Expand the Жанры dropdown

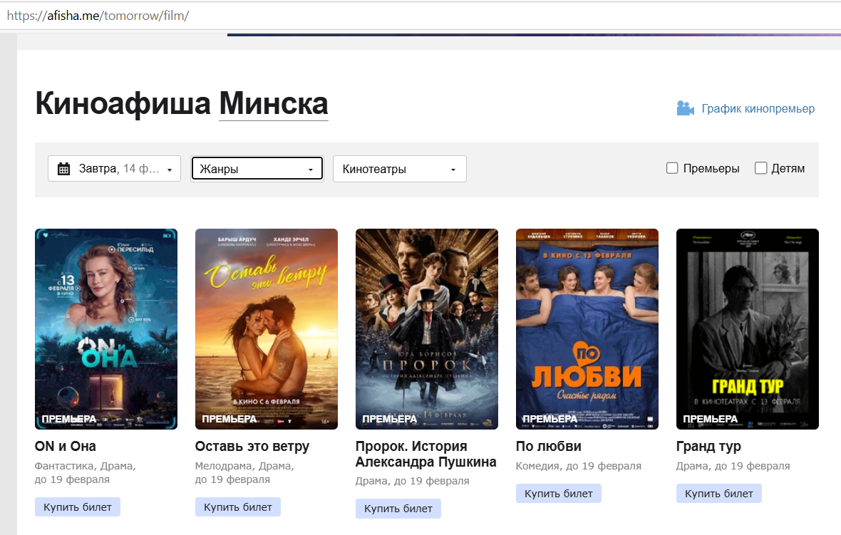coord(257,169)
